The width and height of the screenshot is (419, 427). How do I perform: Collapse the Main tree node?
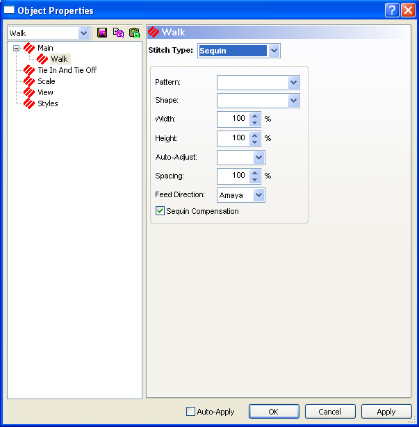(x=16, y=48)
